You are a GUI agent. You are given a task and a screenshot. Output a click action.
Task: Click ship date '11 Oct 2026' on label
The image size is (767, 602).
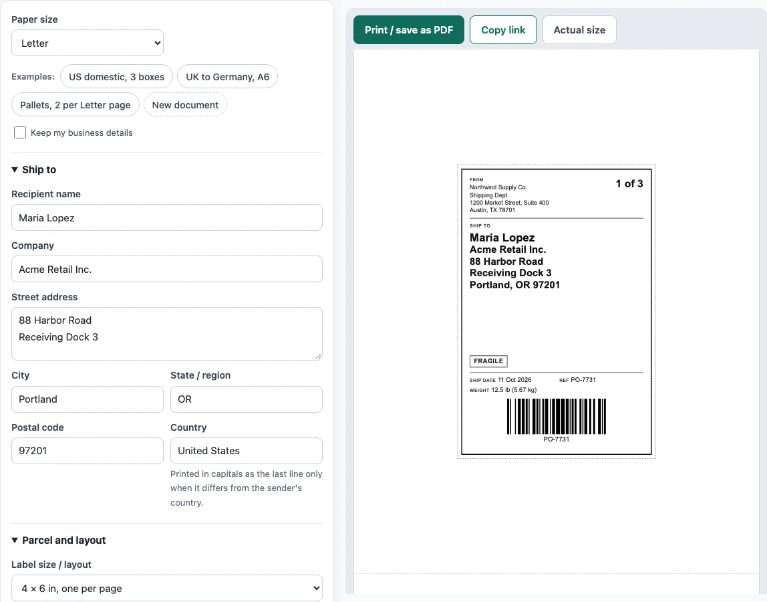point(514,380)
